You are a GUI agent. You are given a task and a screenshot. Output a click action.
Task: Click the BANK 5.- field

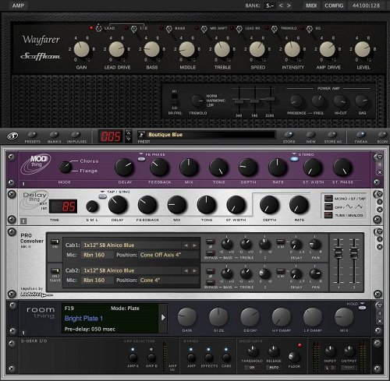[x=270, y=5]
